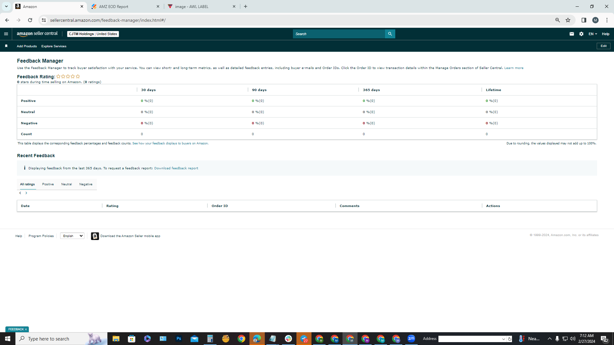Switch to the AMZ EOD Report tab
The height and width of the screenshot is (345, 614).
coord(125,6)
